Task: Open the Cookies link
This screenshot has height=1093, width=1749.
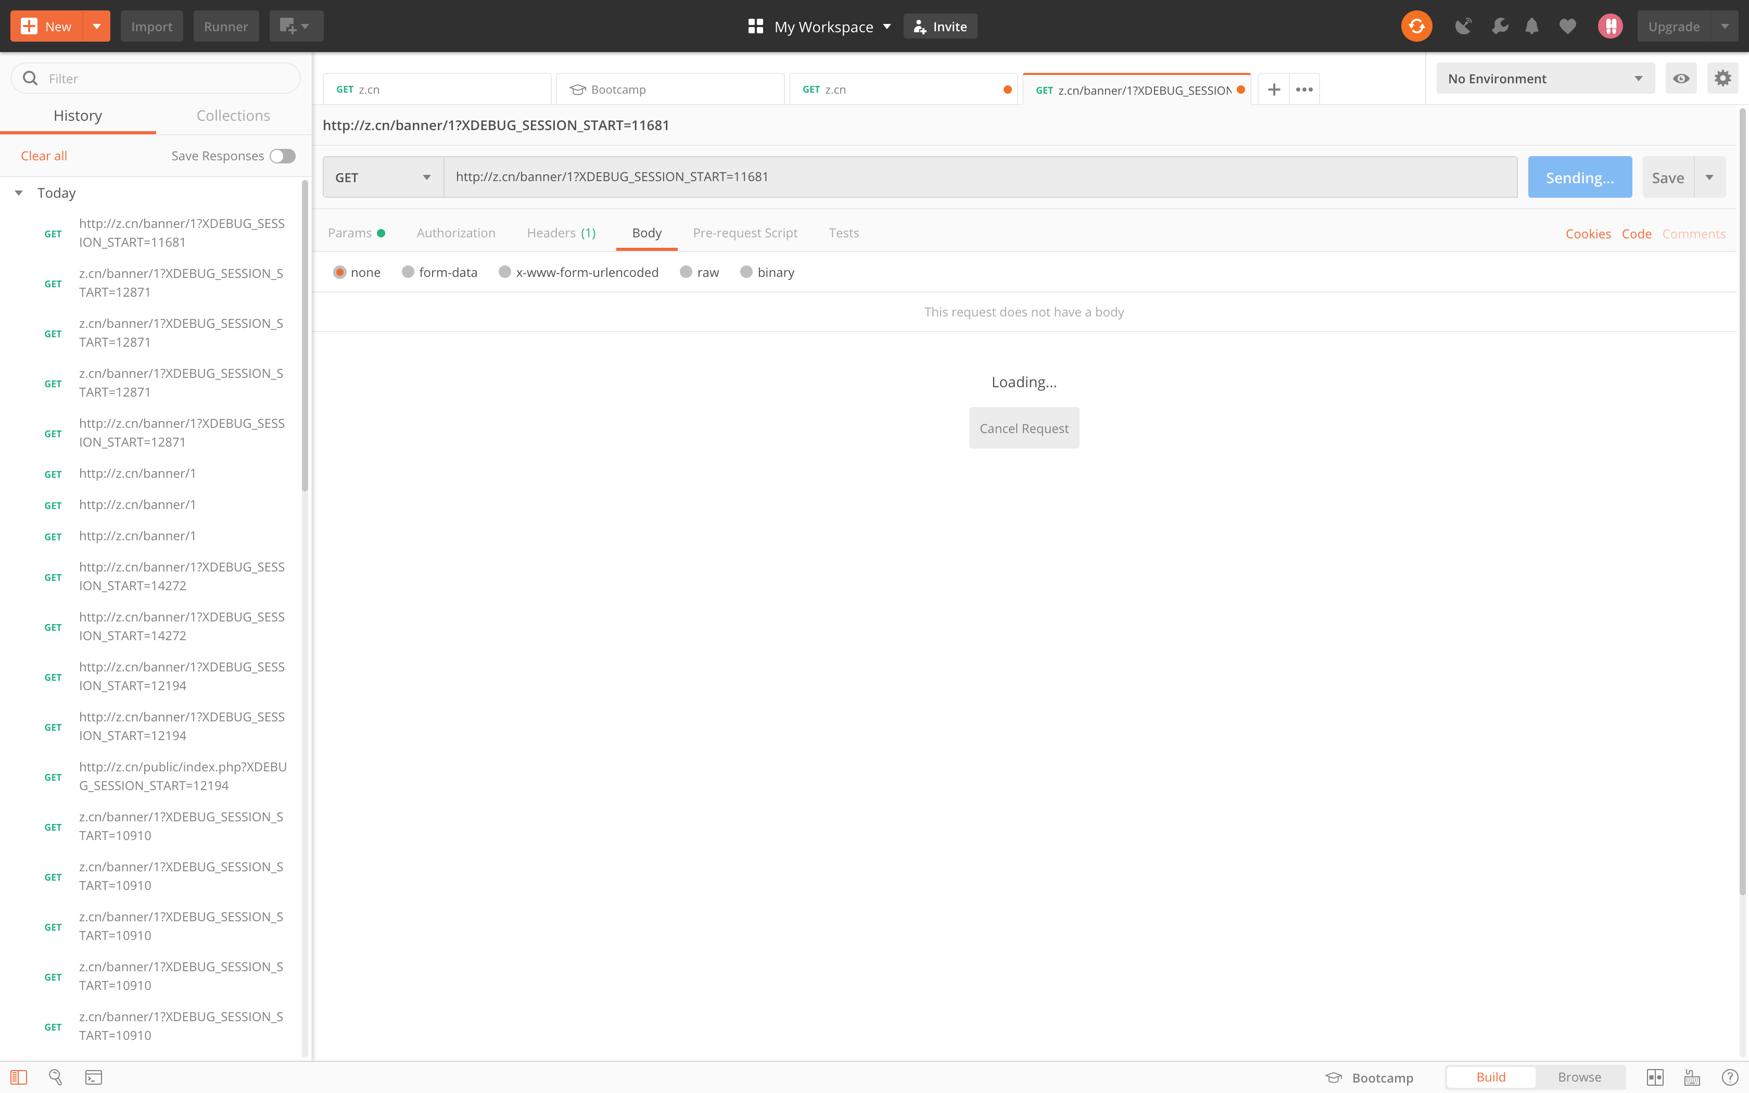Action: click(1588, 234)
